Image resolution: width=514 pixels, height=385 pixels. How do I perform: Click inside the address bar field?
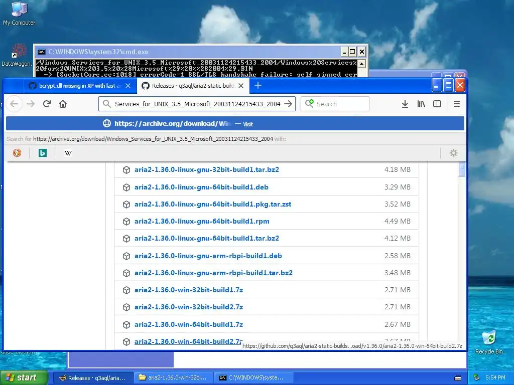197,104
